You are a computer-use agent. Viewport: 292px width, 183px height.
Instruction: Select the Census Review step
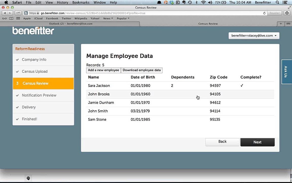pyautogui.click(x=43, y=83)
